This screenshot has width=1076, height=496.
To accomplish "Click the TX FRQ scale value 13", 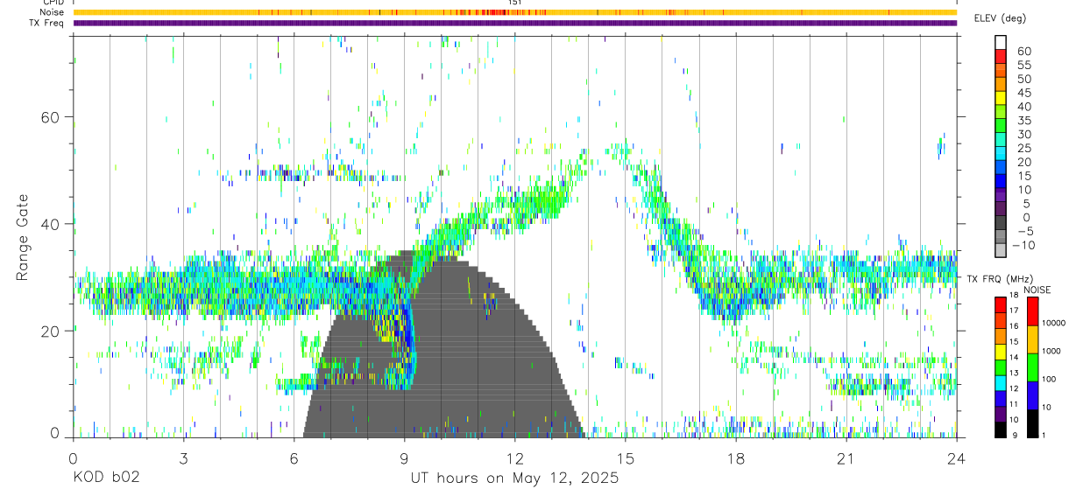I will click(x=1015, y=373).
